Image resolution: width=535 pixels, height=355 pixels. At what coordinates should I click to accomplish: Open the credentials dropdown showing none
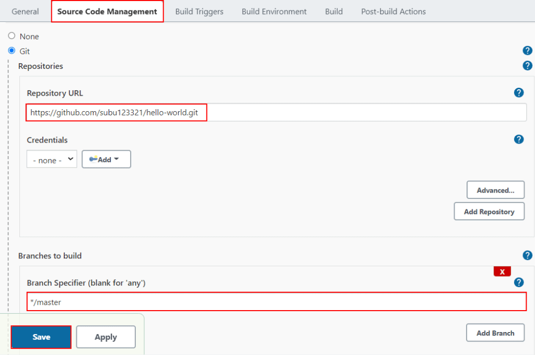pyautogui.click(x=51, y=159)
